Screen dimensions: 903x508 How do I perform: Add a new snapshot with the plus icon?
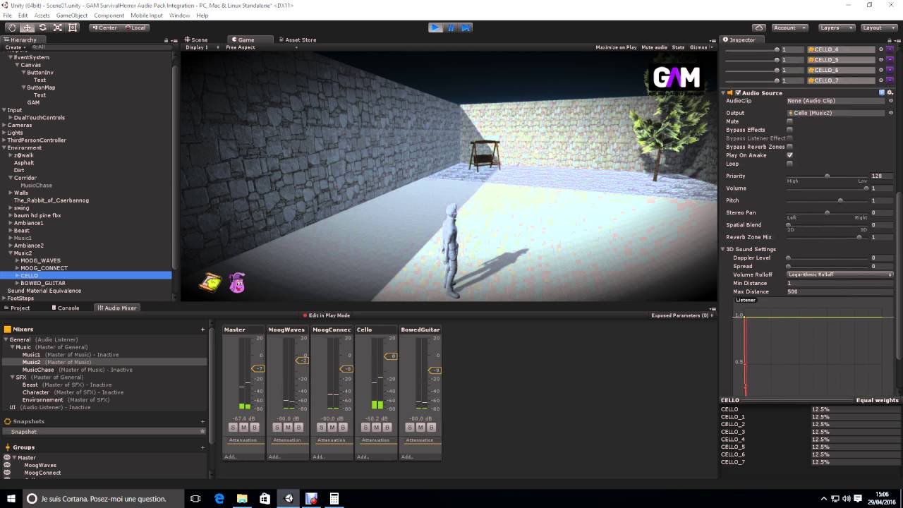click(202, 421)
